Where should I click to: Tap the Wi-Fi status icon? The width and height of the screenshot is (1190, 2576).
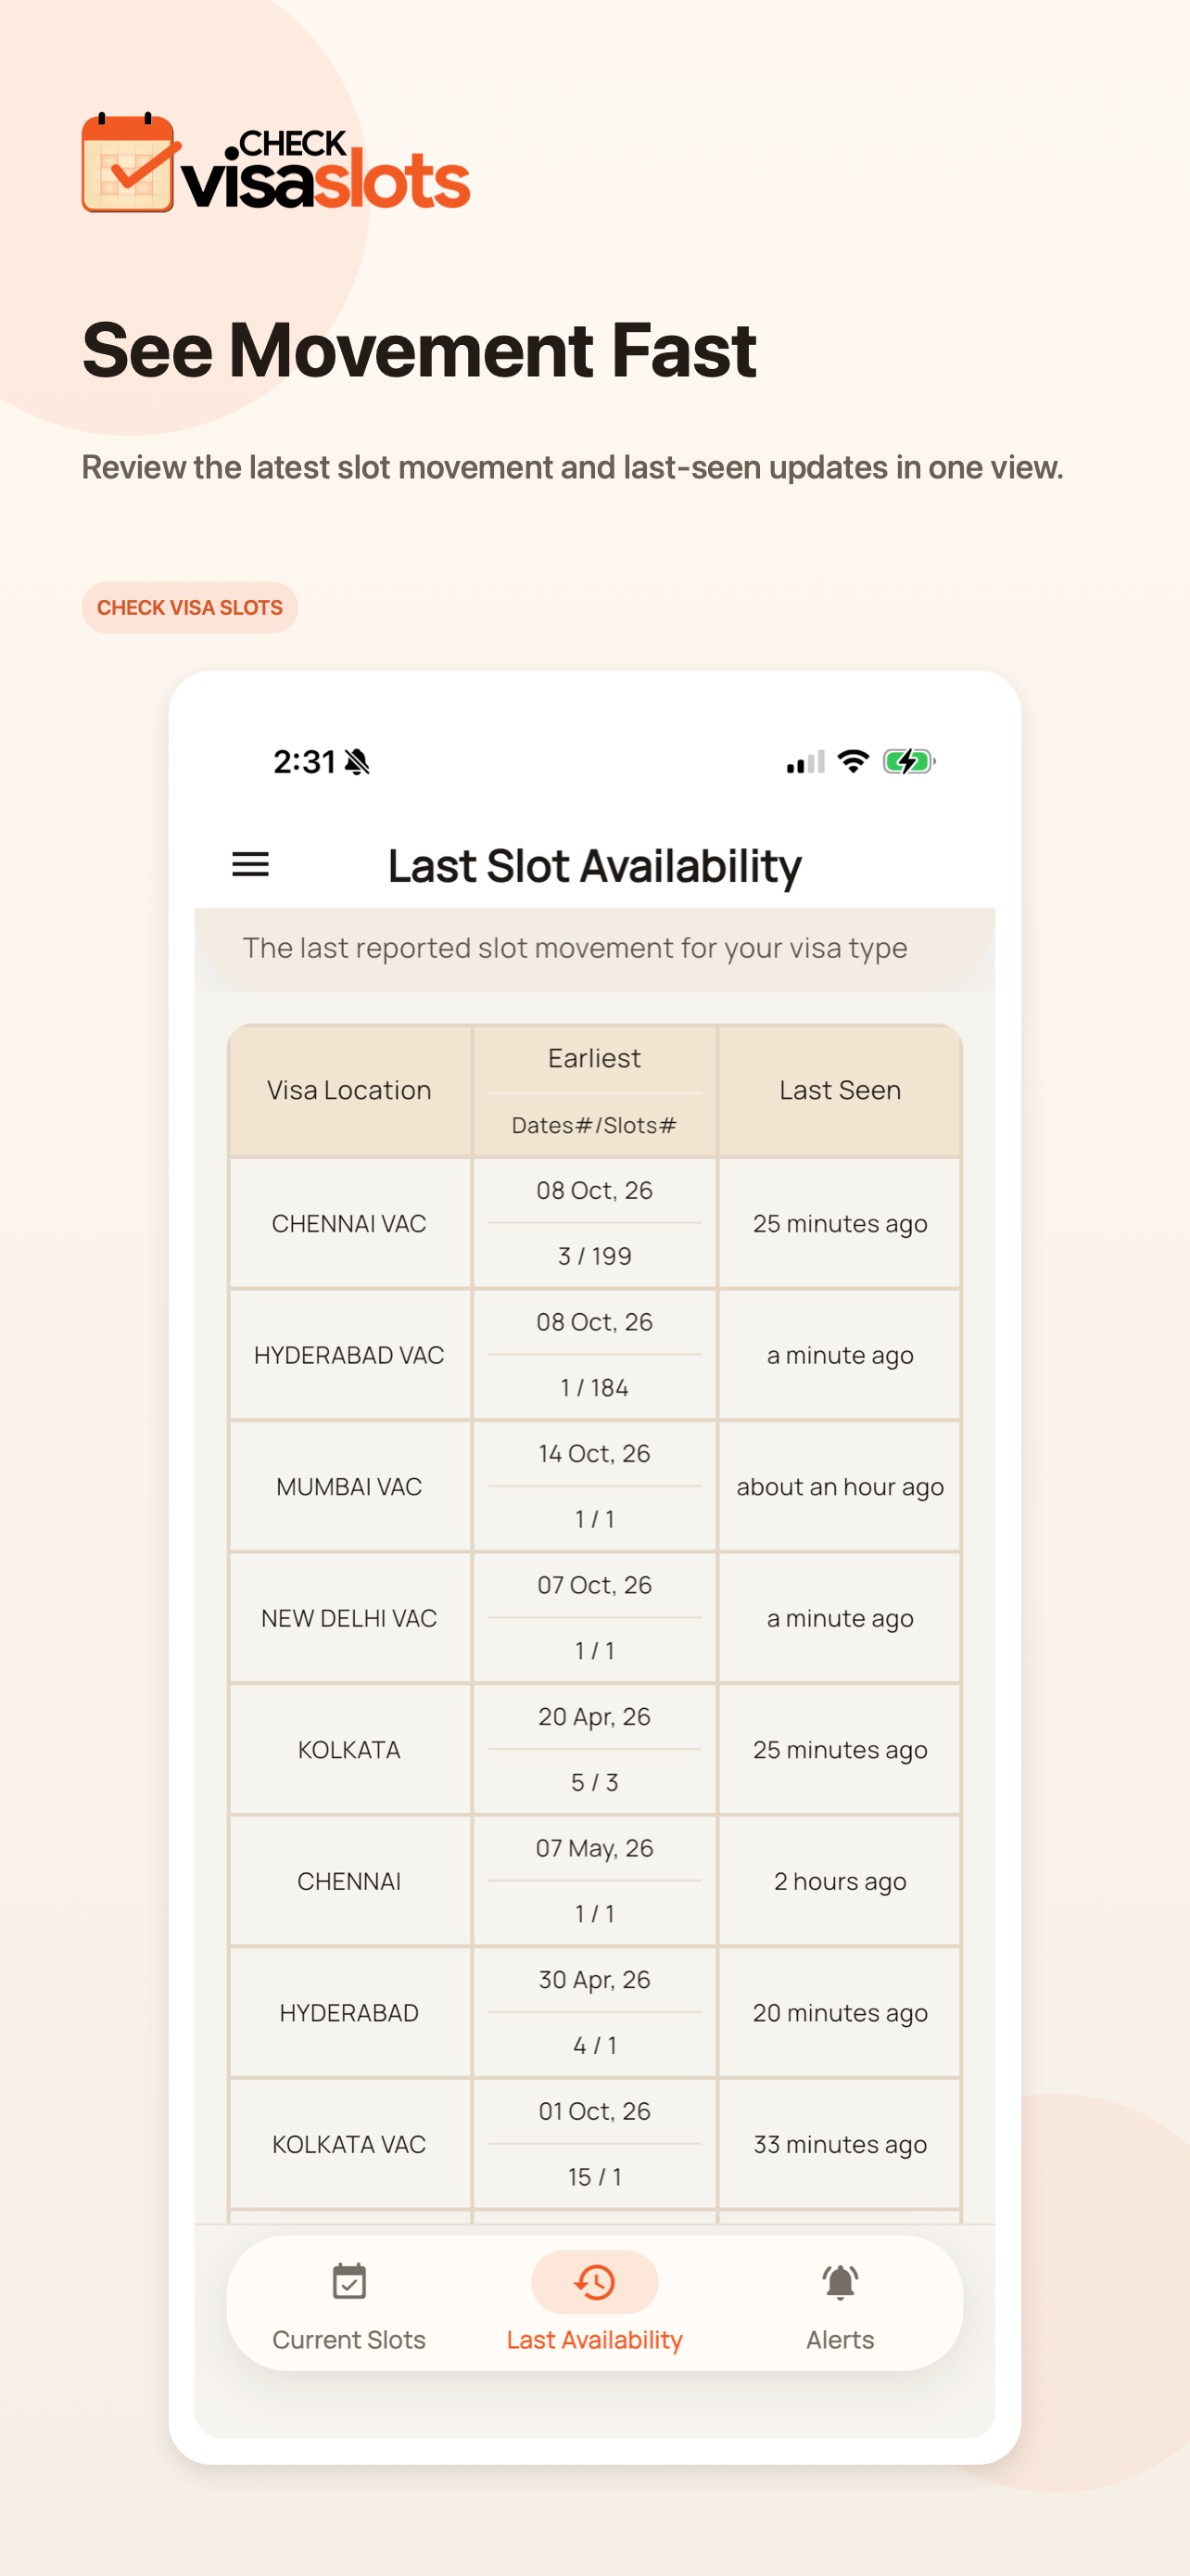pyautogui.click(x=853, y=761)
